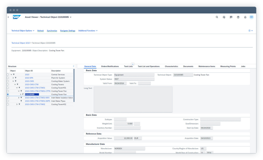Open the AK user profile avatar
The width and height of the screenshot is (263, 160).
pos(251,17)
